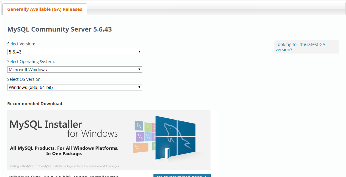Click the MySQL Installer for Windows banner

click(109, 140)
